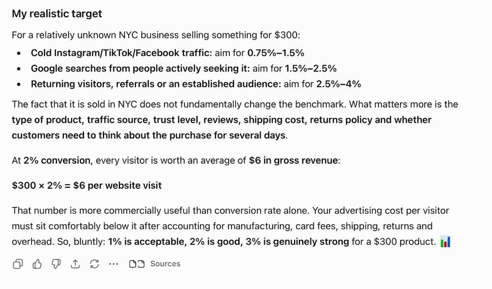Regenerate the response with the circular arrows icon
This screenshot has height=289, width=492.
click(94, 264)
